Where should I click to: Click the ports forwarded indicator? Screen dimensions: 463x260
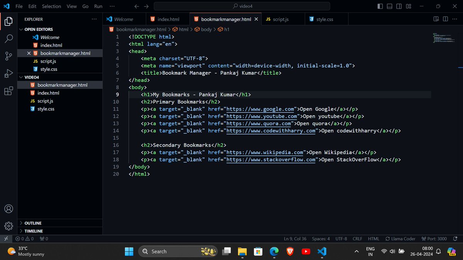pyautogui.click(x=44, y=239)
